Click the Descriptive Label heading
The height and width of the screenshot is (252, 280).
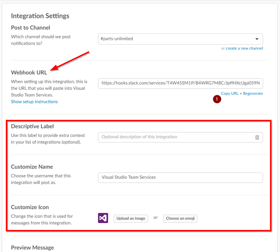[x=32, y=126]
